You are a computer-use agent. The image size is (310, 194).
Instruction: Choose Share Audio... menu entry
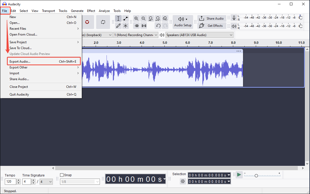pyautogui.click(x=44, y=79)
